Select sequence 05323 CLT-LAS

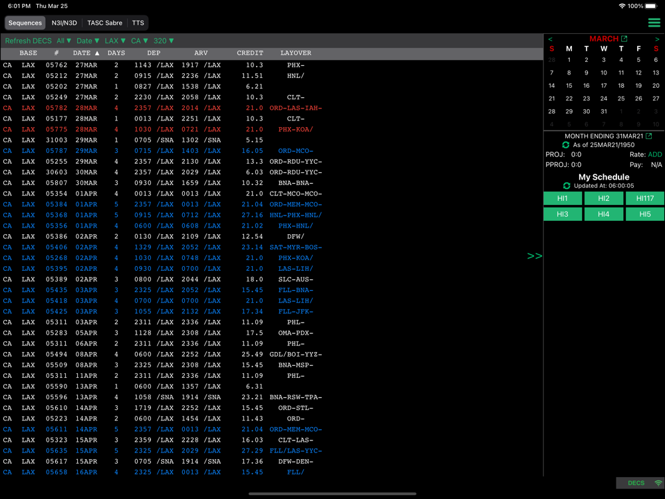(271, 440)
